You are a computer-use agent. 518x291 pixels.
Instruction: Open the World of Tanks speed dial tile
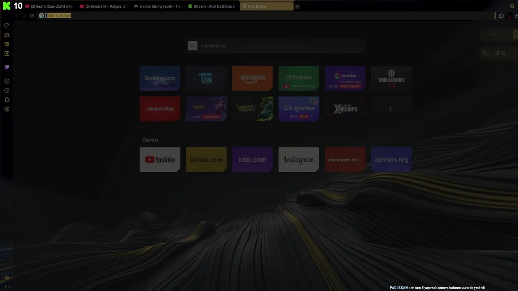click(391, 78)
